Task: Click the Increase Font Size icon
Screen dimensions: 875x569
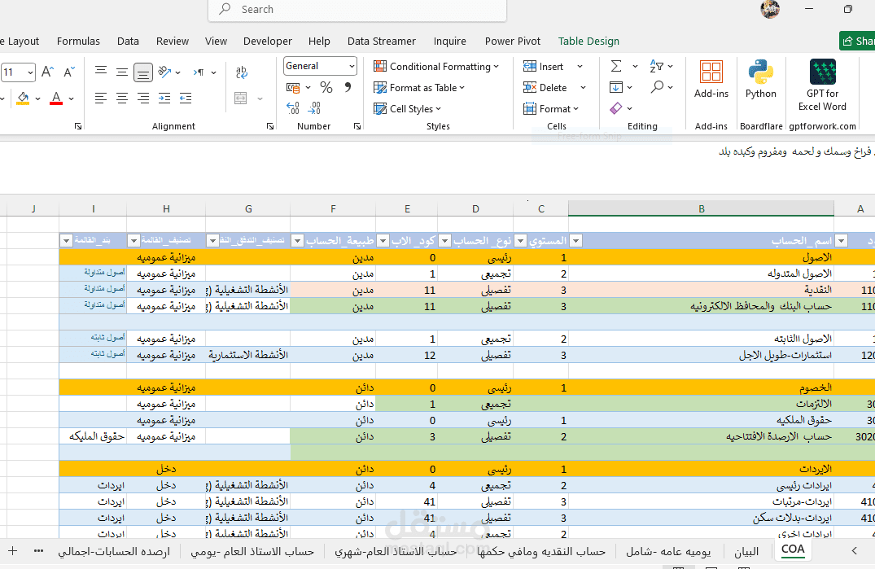Action: click(47, 72)
